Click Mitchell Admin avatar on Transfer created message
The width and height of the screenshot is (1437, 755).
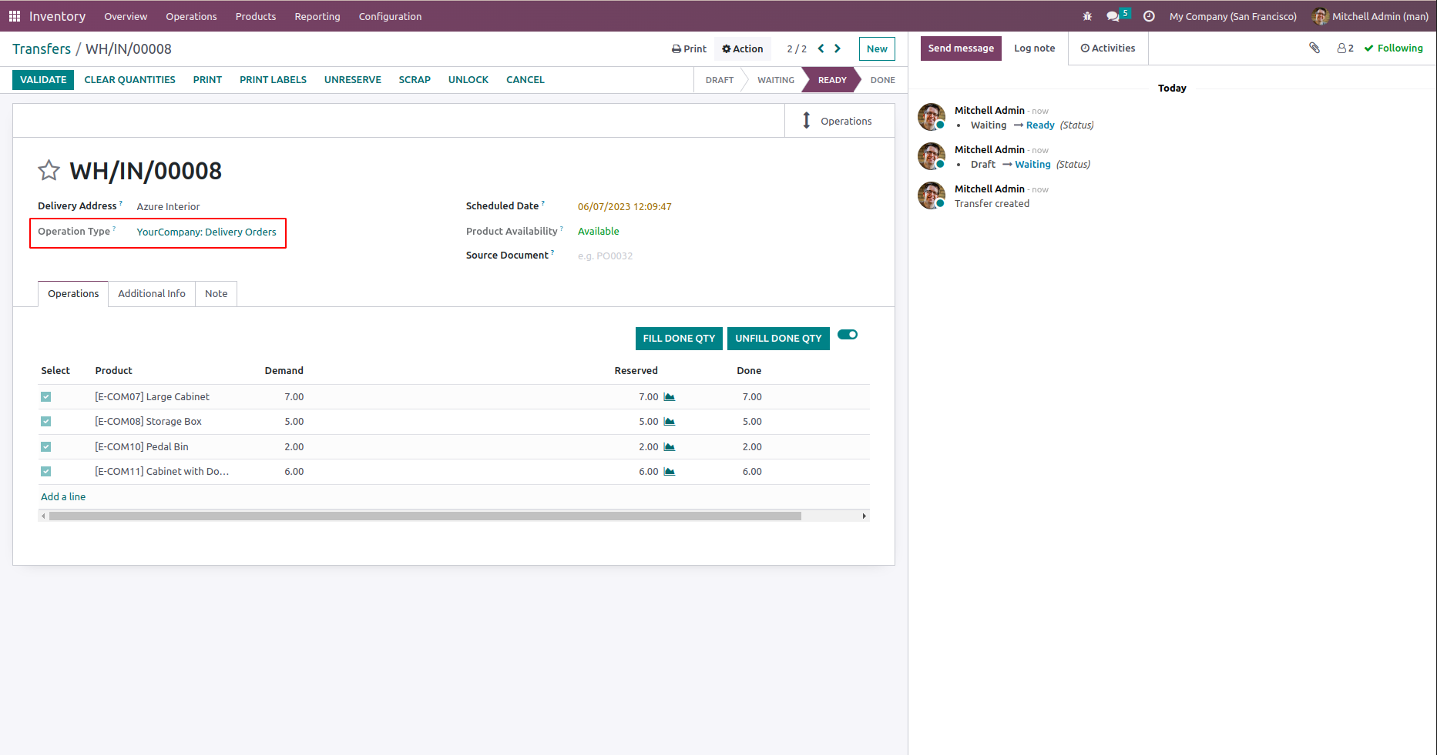tap(932, 195)
